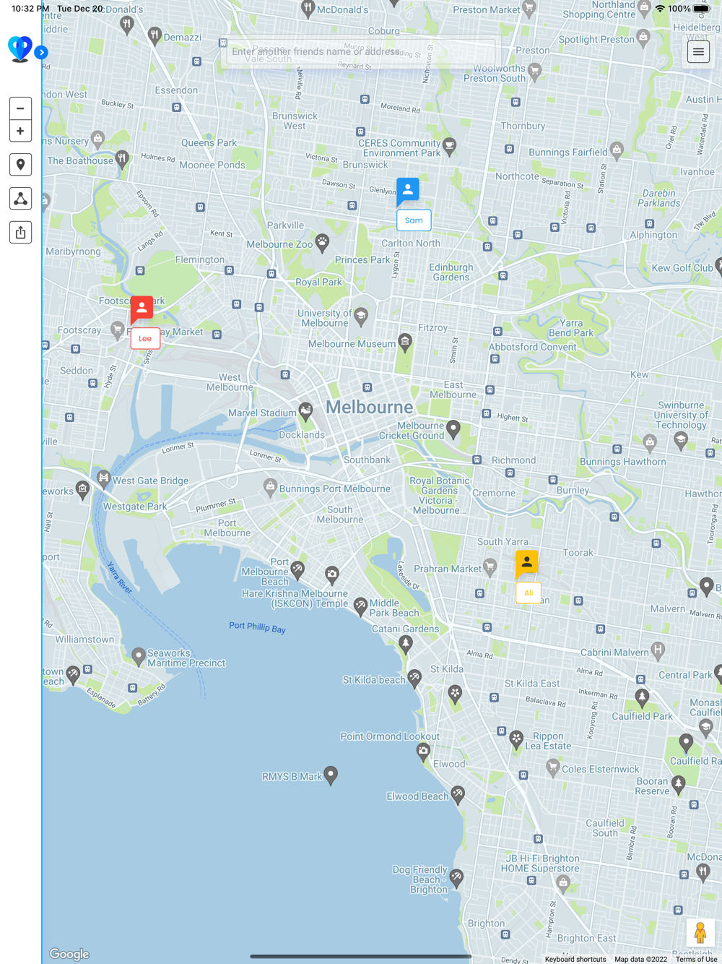The image size is (722, 964).
Task: Open Keyboard shortcuts link
Action: tap(575, 959)
